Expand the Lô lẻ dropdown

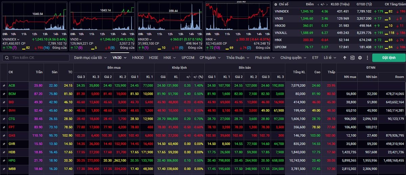click(330, 58)
